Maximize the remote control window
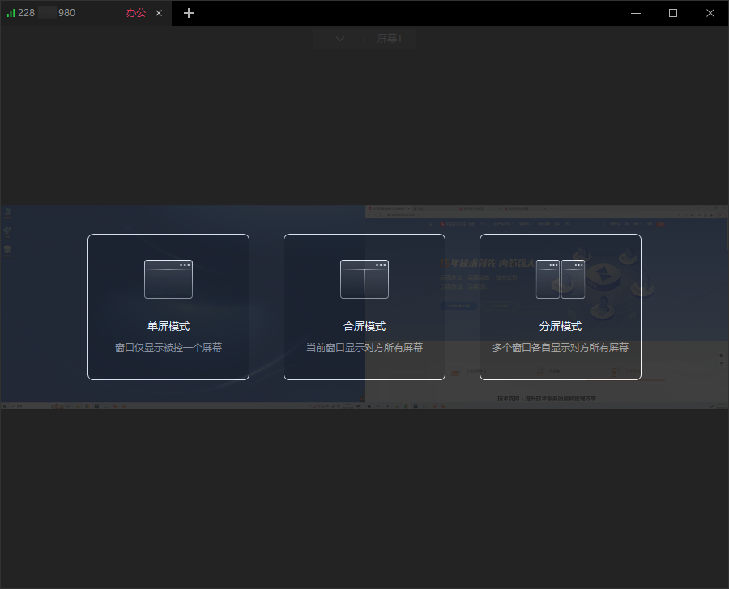The width and height of the screenshot is (729, 589). [673, 13]
